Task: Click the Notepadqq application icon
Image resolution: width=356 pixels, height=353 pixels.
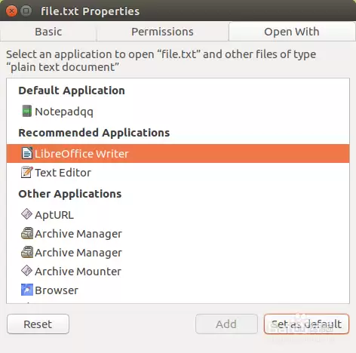Action: pyautogui.click(x=26, y=111)
